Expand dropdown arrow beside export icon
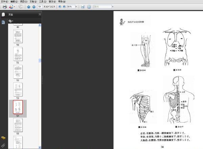This screenshot has height=149, width=203. coord(15,7)
